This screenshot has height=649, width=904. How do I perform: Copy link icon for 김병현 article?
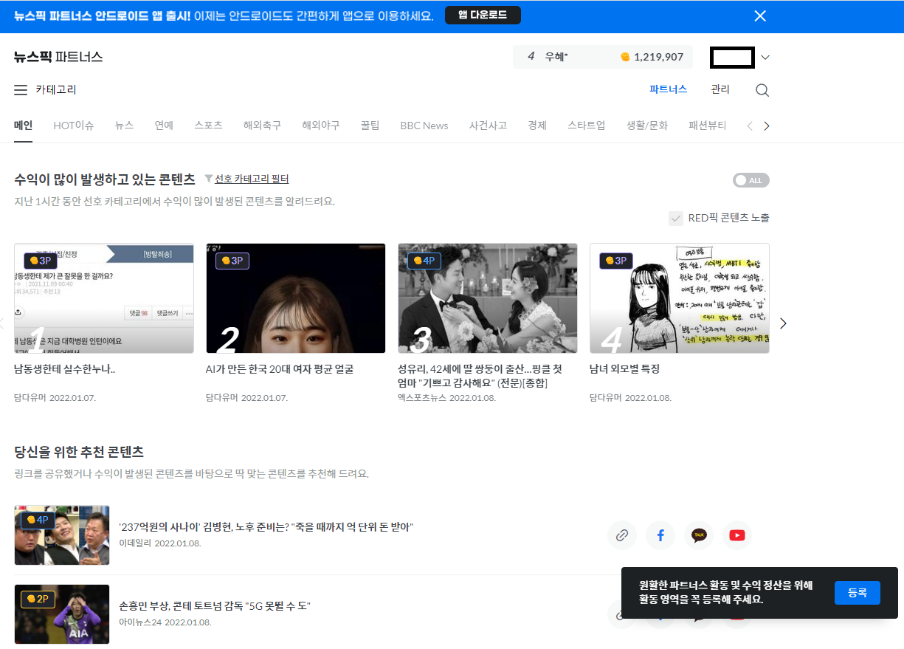622,535
